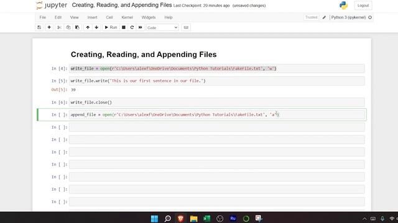The width and height of the screenshot is (398, 223).
Task: Restart the kernel with the circular arrow icon
Action: pos(132,27)
